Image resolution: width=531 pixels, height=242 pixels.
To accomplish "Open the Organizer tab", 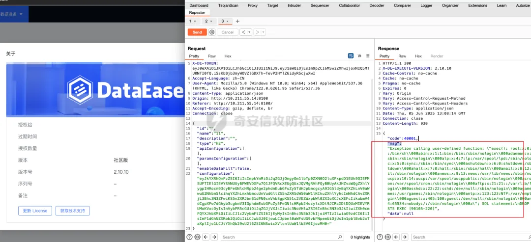I will [450, 5].
